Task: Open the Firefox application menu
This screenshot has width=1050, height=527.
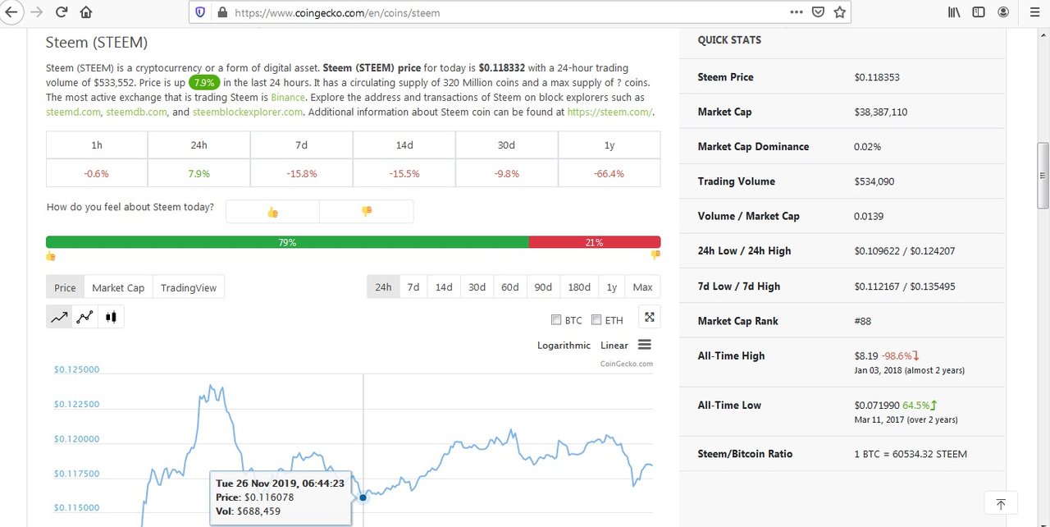Action: pyautogui.click(x=1030, y=12)
